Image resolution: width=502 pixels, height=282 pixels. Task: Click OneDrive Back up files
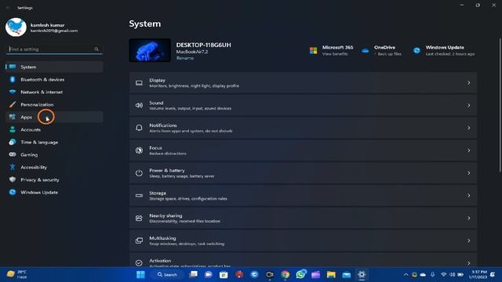389,54
